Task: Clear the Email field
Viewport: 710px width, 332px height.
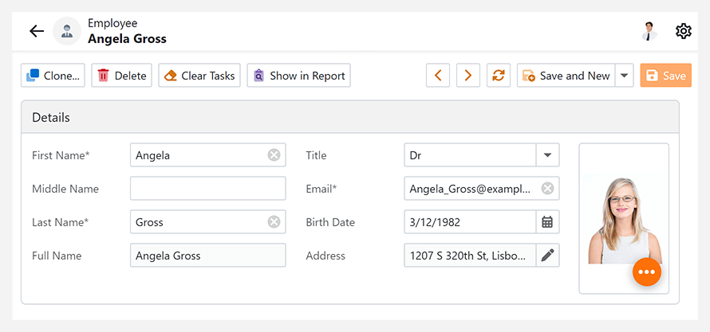Action: click(547, 189)
